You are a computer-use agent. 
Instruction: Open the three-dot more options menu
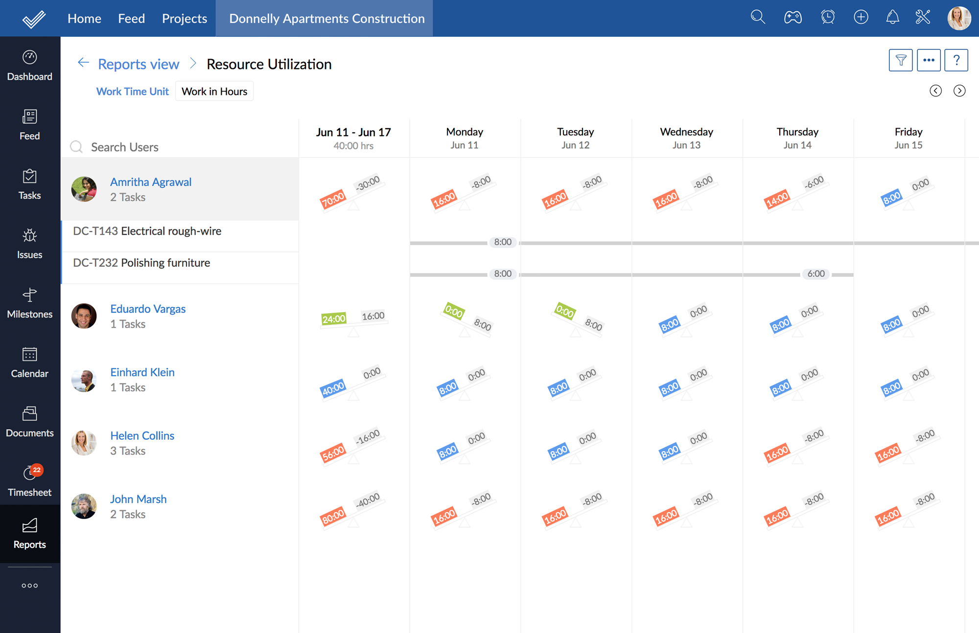(x=929, y=60)
